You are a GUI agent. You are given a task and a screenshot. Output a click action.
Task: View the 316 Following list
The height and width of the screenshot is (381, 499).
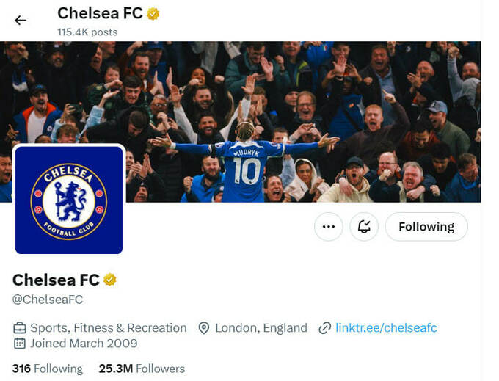pos(48,369)
